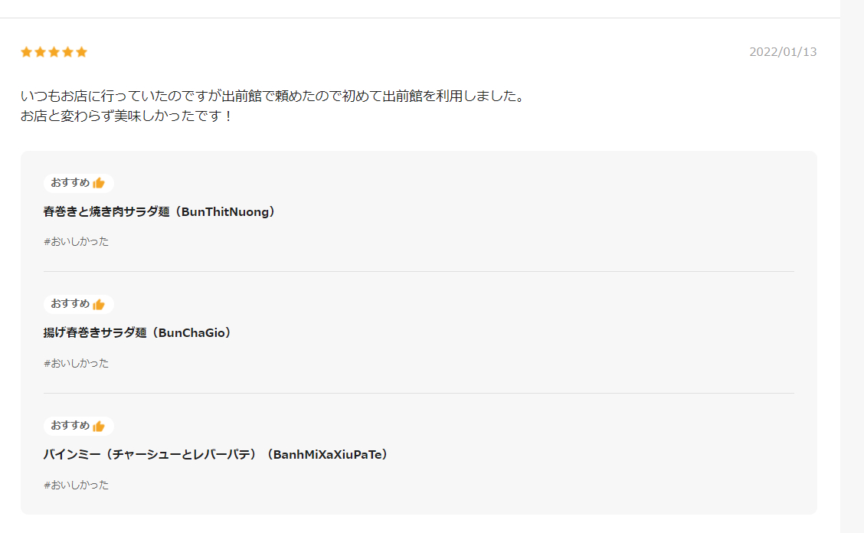Click the vertical scrollbar track on right
This screenshot has width=864, height=533.
point(852,266)
